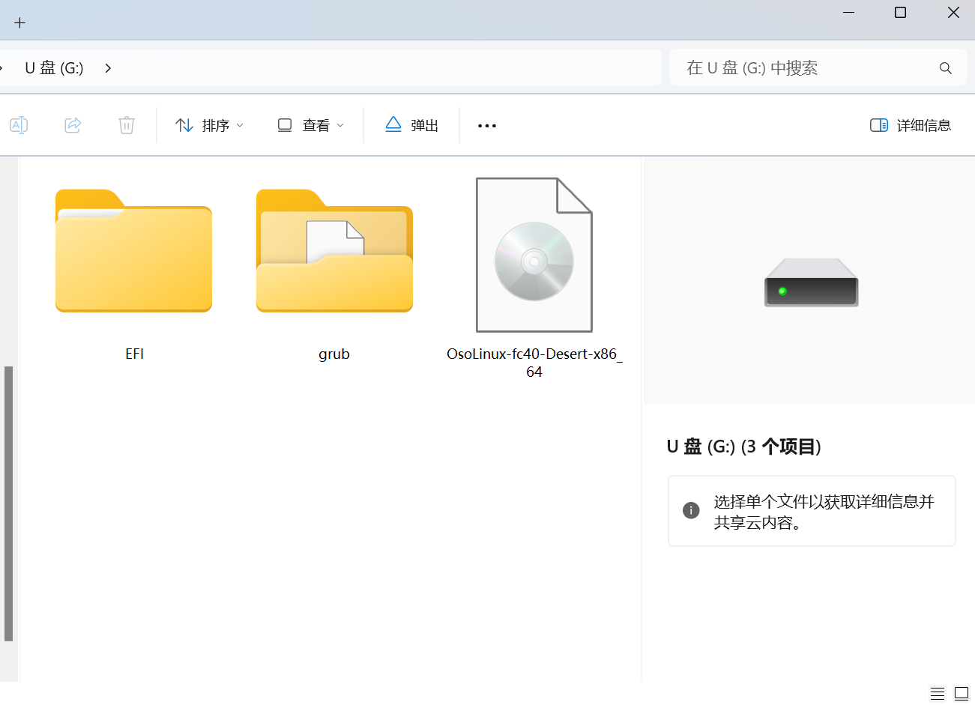This screenshot has width=975, height=705.
Task: Click the info icon in the details pane
Action: pos(690,511)
